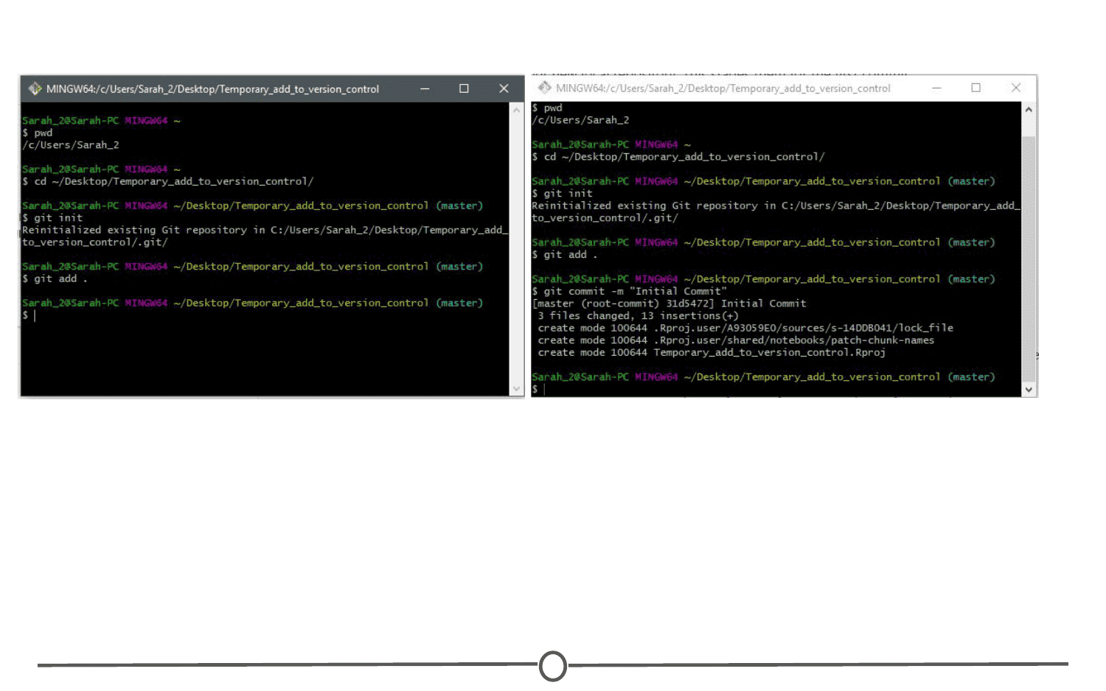Click '$ git add .' line in right terminal
The height and width of the screenshot is (691, 1106).
[x=566, y=254]
